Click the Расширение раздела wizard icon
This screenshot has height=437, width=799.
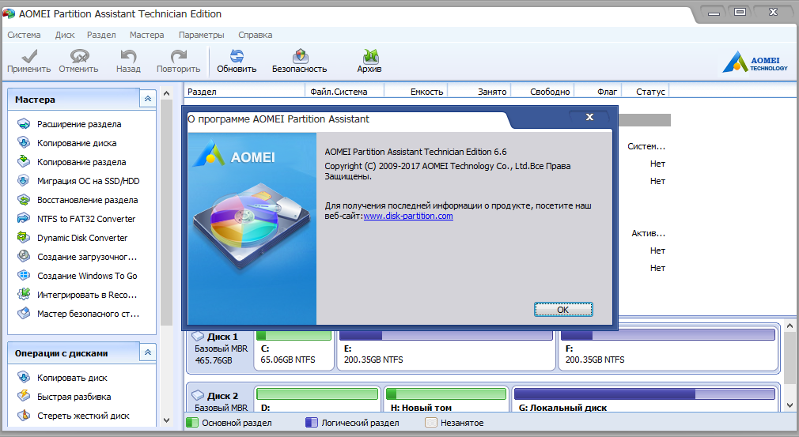pyautogui.click(x=24, y=123)
